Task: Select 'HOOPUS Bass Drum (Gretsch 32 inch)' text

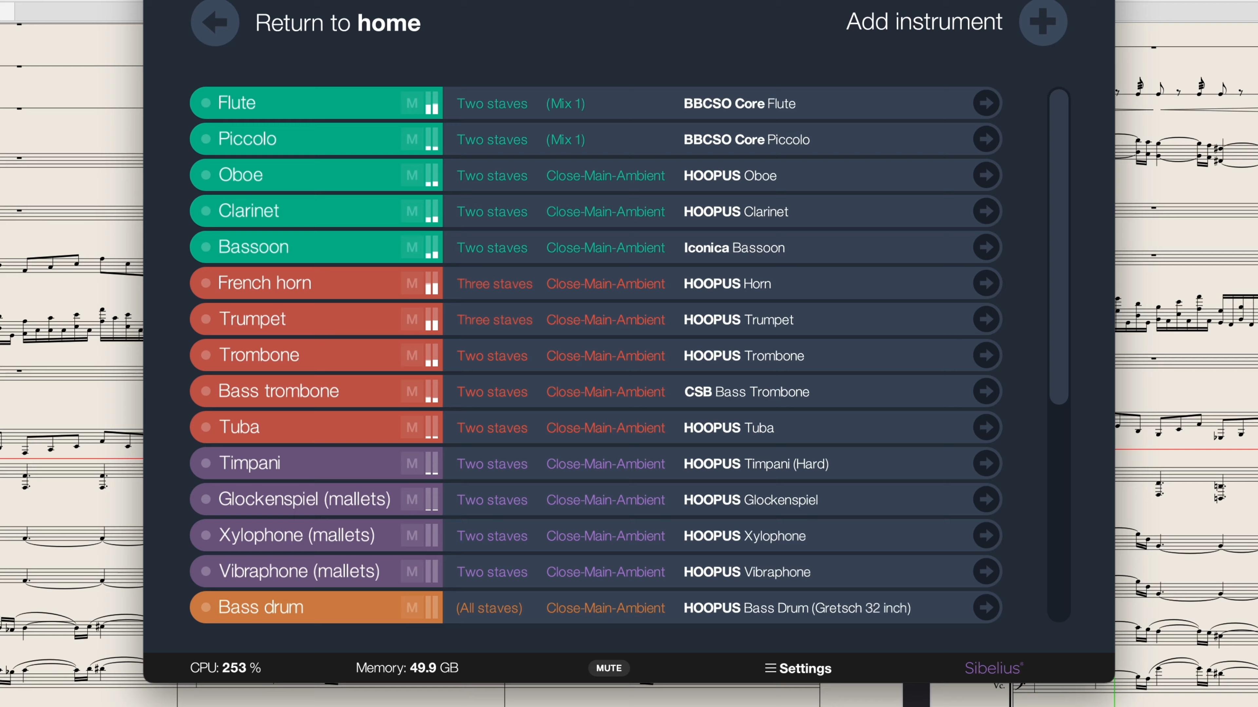Action: (x=797, y=608)
